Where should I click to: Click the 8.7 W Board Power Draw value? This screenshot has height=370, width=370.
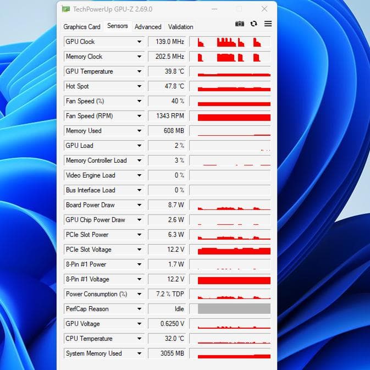167,205
